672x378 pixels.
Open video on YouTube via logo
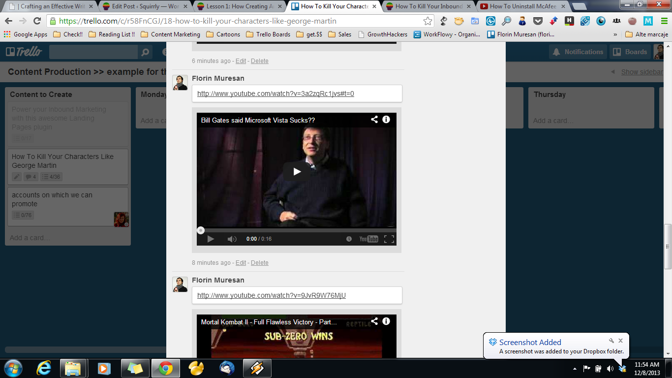coord(368,239)
